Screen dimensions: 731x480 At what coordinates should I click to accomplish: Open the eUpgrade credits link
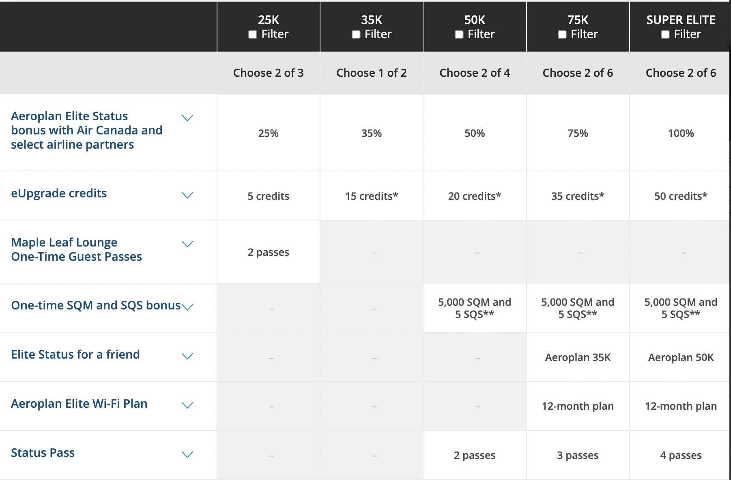tap(59, 193)
